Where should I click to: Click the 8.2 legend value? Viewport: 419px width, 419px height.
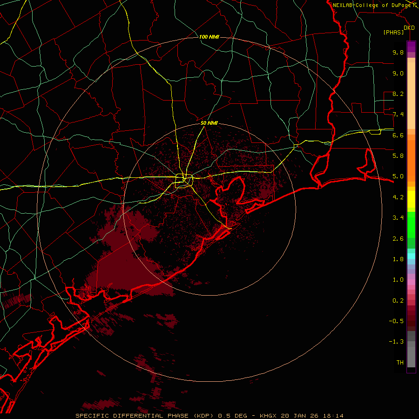(398, 94)
